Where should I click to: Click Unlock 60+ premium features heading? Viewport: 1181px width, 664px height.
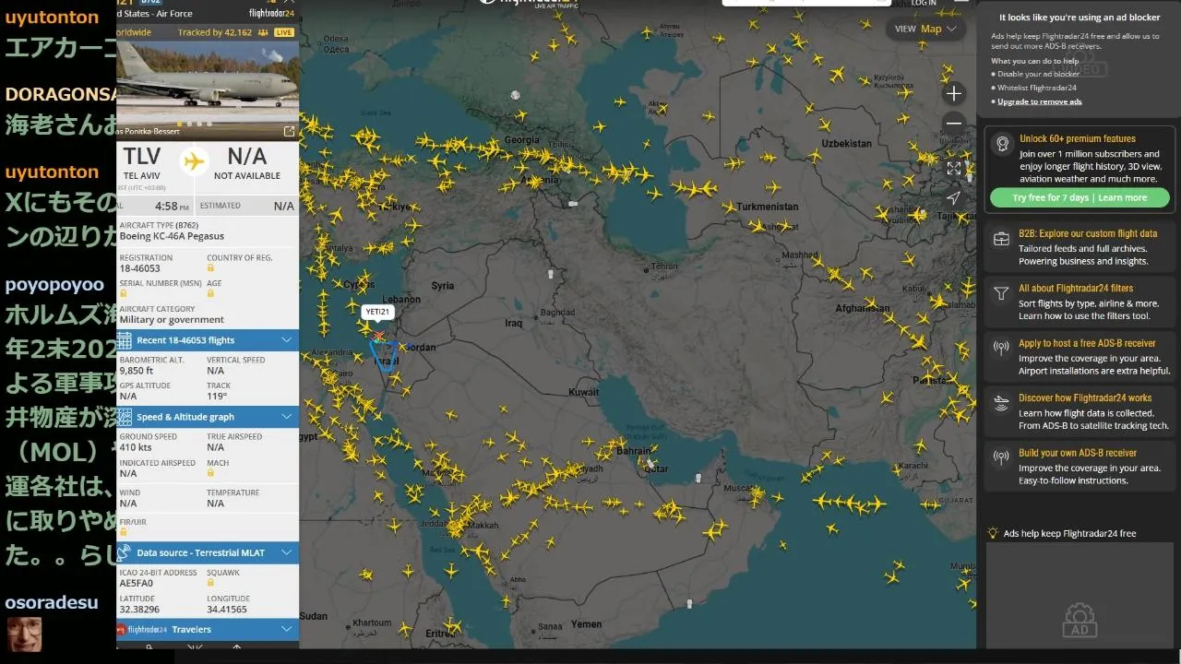point(1077,139)
